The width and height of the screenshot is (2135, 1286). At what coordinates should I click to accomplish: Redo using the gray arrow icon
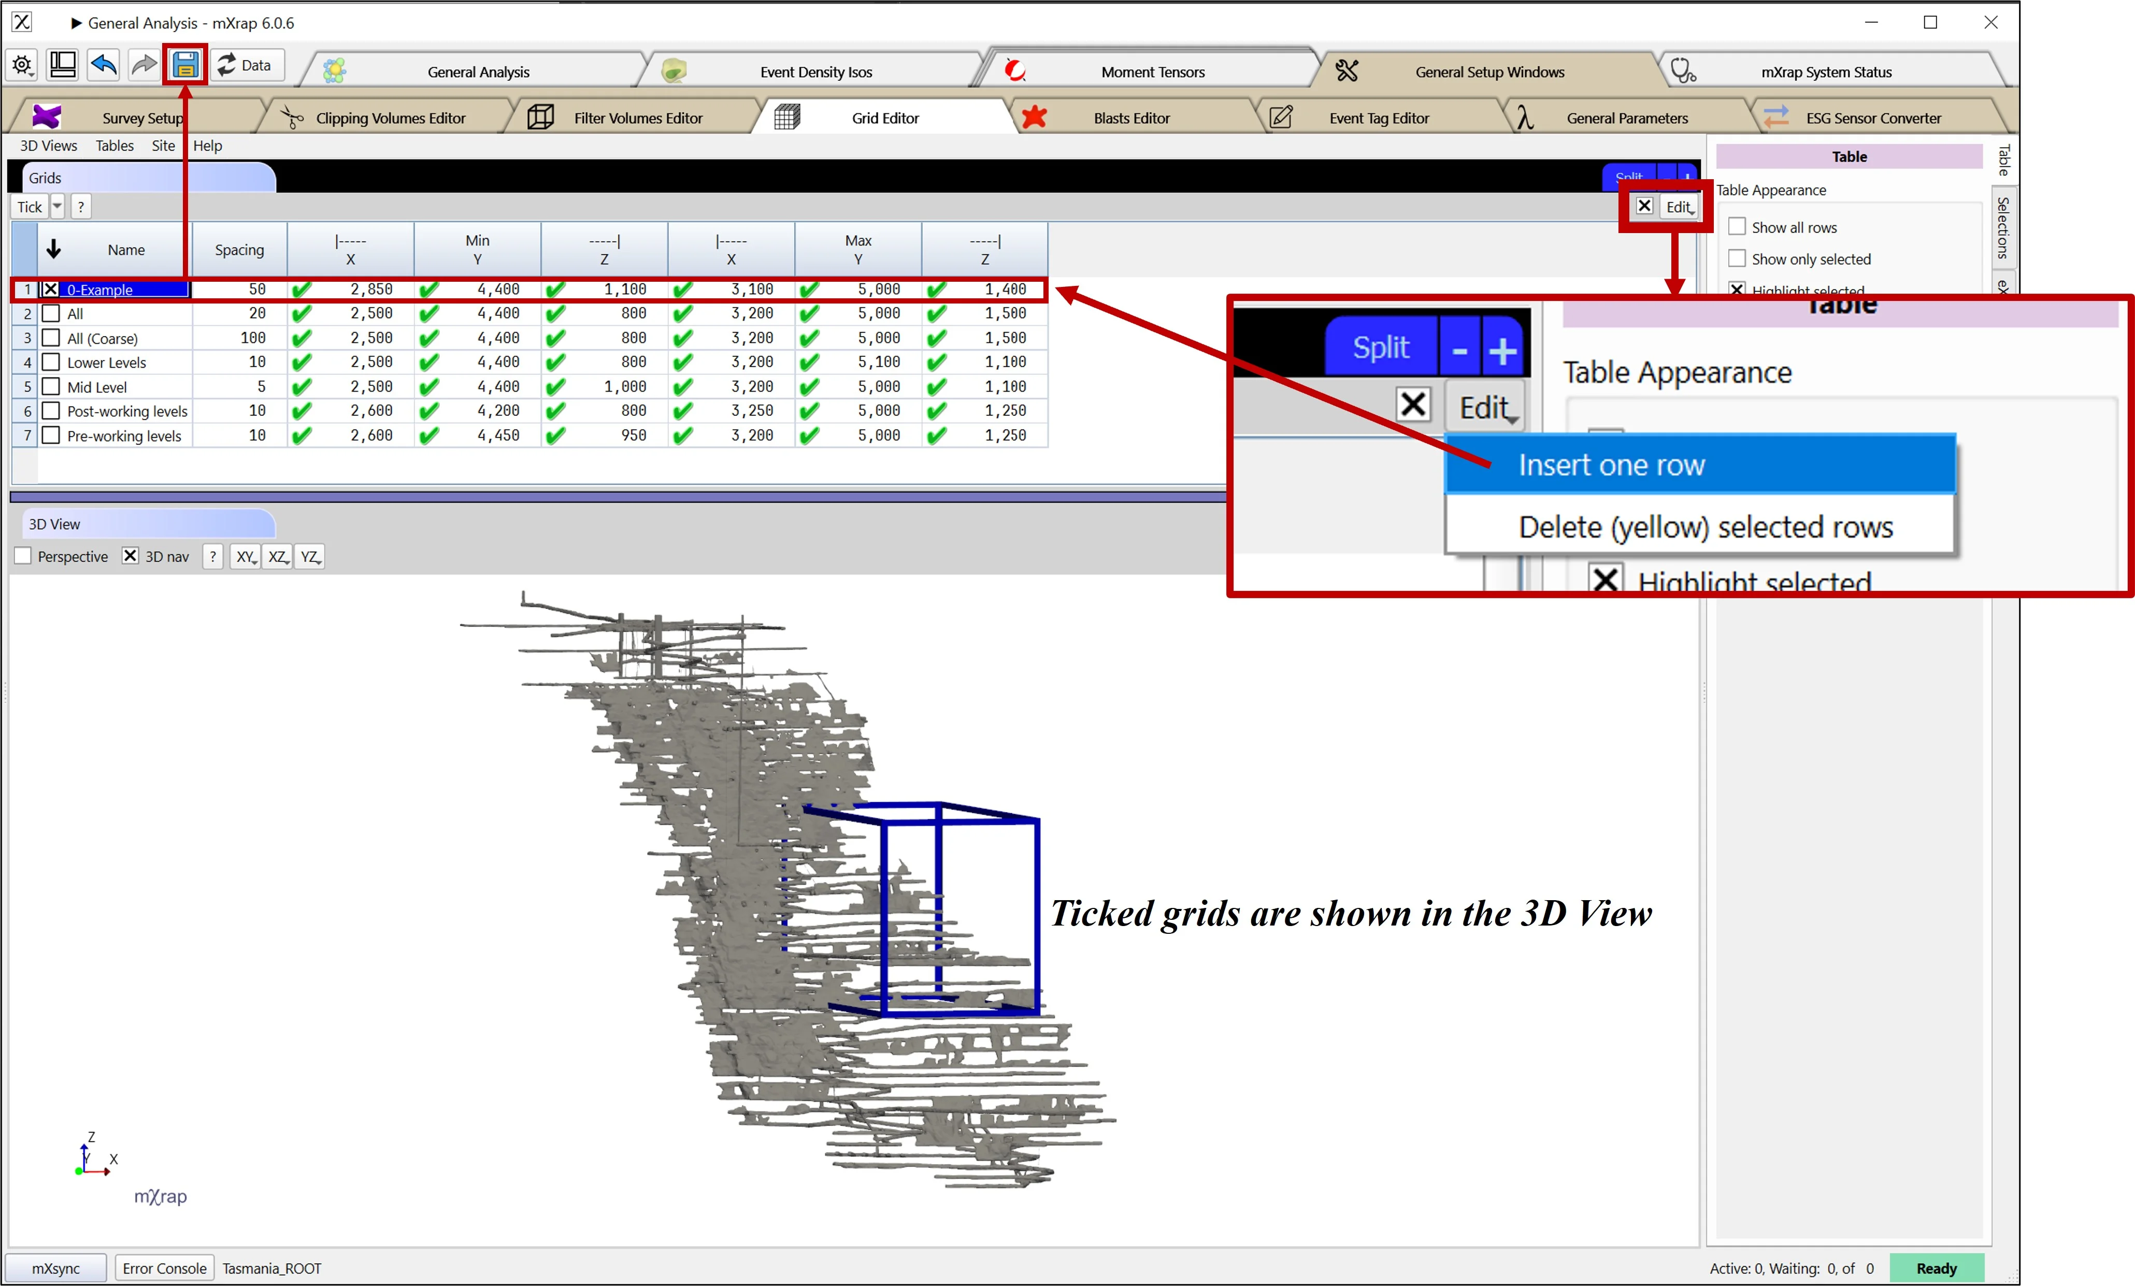pos(144,64)
